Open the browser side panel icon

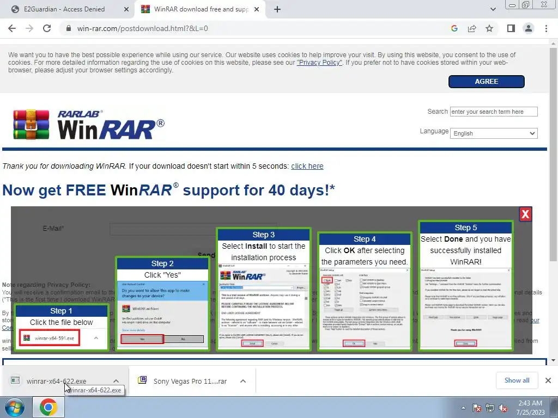pyautogui.click(x=511, y=28)
